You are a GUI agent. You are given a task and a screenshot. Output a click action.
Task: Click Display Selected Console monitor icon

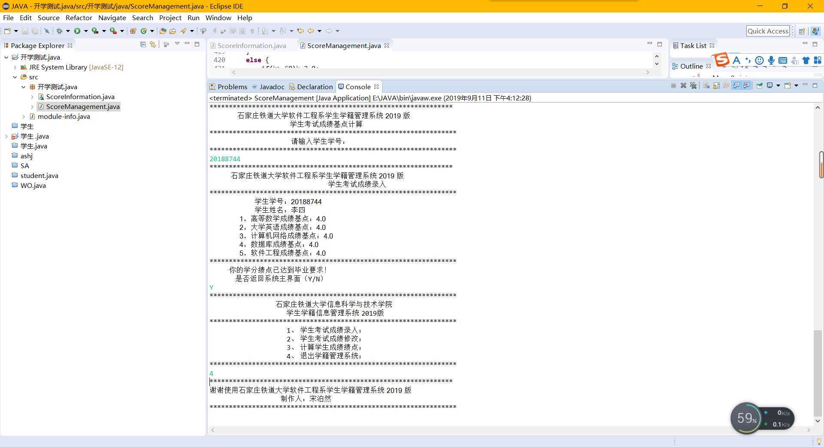click(770, 85)
